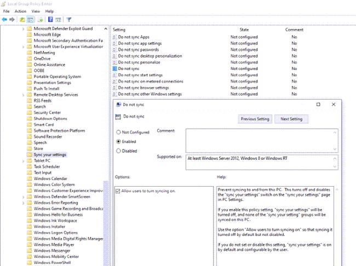Screen dimensions: 356x266
Task: Click the setting icon beside the dialog's Do not sync heading
Action: coord(118,117)
